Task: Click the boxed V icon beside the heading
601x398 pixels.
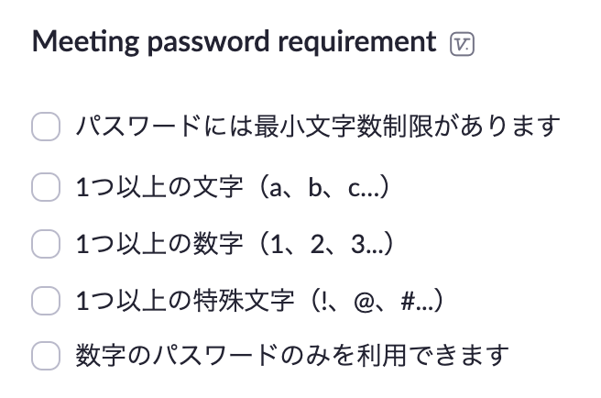Action: pyautogui.click(x=462, y=45)
